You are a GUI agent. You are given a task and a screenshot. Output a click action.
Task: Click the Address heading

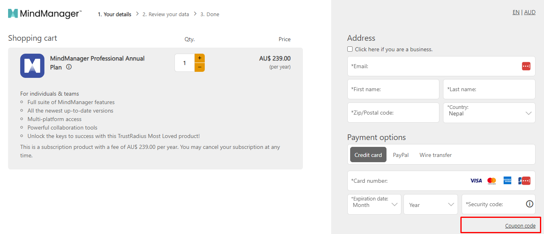point(361,38)
